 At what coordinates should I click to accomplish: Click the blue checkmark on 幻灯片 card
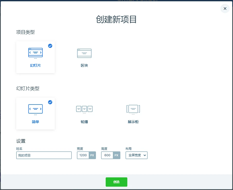[x=50, y=46]
